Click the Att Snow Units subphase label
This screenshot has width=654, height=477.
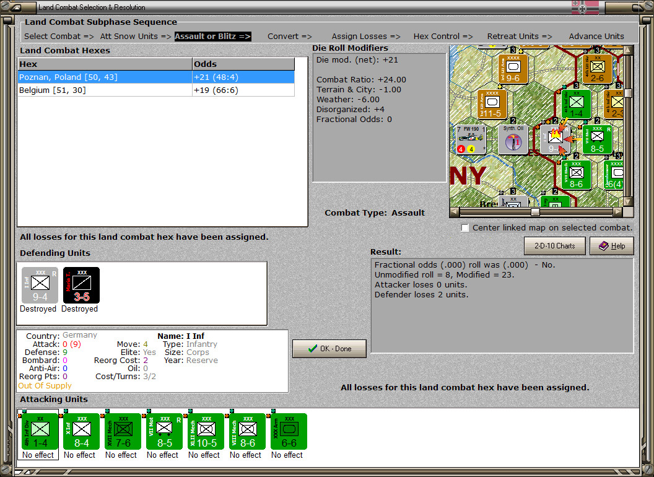click(136, 37)
